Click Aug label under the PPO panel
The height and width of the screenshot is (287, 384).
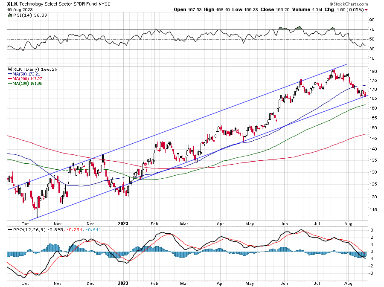pos(348,284)
